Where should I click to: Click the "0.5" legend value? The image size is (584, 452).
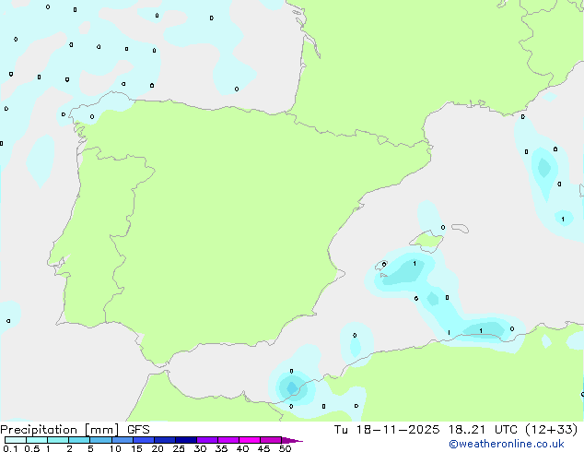(x=32, y=448)
